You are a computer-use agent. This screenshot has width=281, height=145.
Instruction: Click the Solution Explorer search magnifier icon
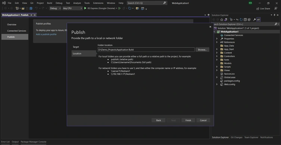click(276, 24)
